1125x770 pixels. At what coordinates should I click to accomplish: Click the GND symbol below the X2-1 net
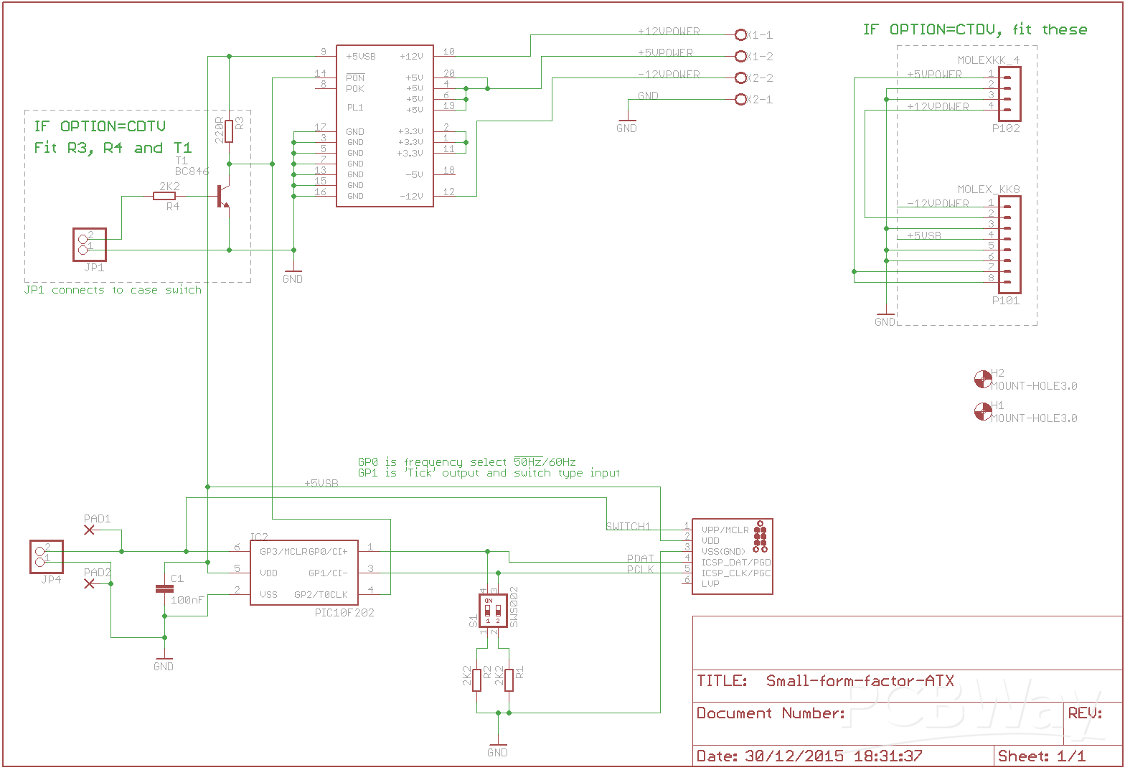point(627,123)
